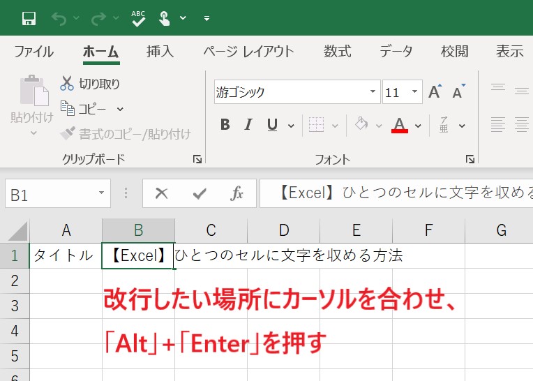Screen dimensions: 533x381
Task: Open the 表示 tab
Action: coord(509,52)
